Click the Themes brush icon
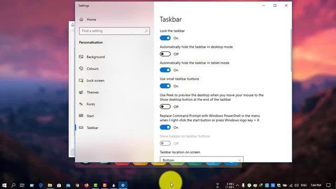 (x=81, y=92)
